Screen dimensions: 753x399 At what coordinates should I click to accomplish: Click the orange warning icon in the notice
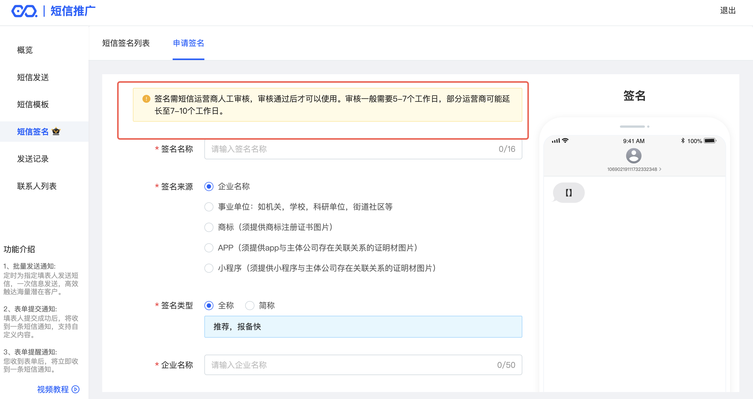pos(146,99)
